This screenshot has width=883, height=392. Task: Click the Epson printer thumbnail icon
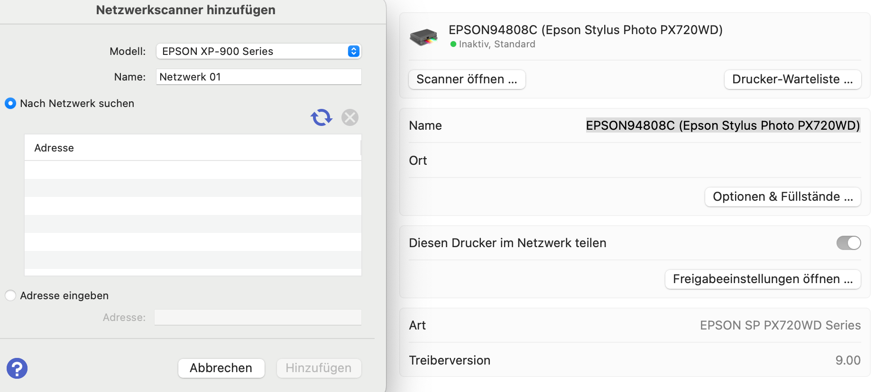coord(423,37)
